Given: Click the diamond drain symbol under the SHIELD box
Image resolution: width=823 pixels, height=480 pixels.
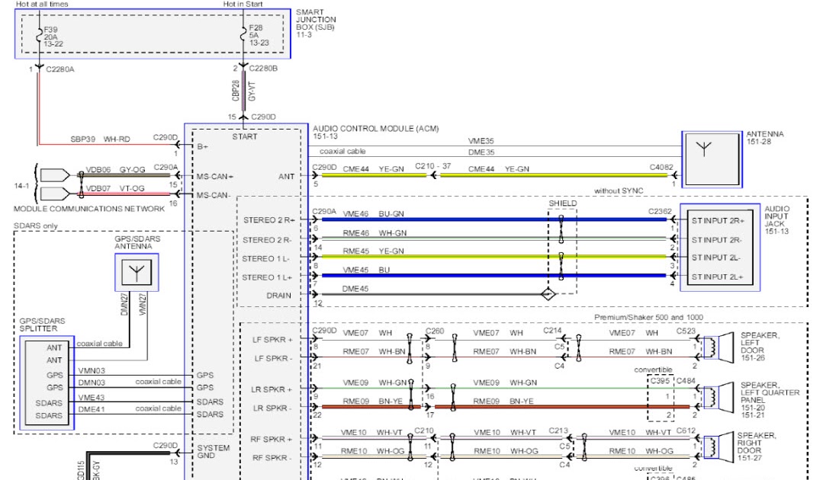Looking at the screenshot, I should [548, 294].
